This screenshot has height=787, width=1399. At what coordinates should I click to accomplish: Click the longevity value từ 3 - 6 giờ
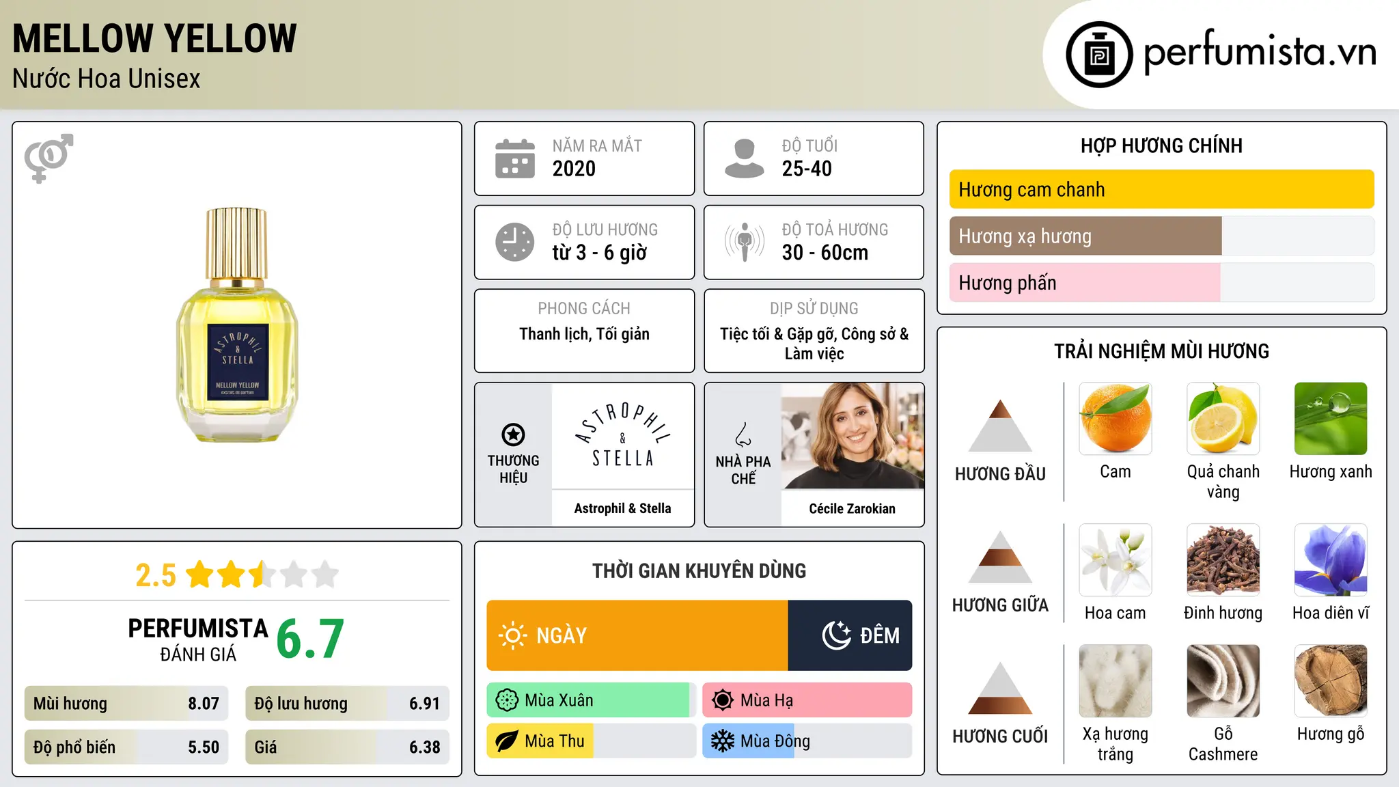click(599, 253)
